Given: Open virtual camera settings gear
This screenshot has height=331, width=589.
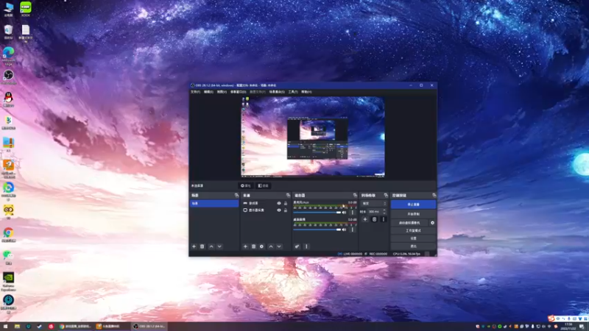Looking at the screenshot, I should tap(432, 223).
